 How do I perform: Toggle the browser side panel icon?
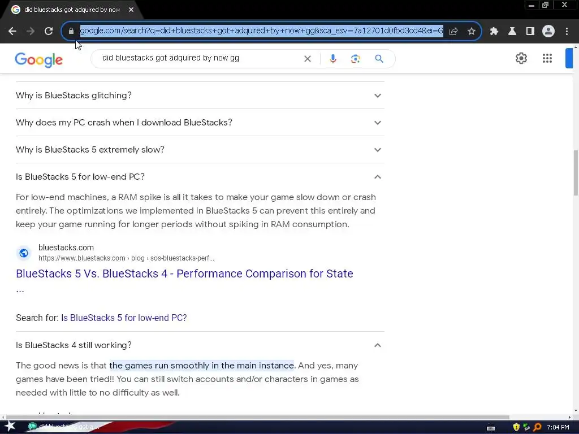click(x=530, y=32)
